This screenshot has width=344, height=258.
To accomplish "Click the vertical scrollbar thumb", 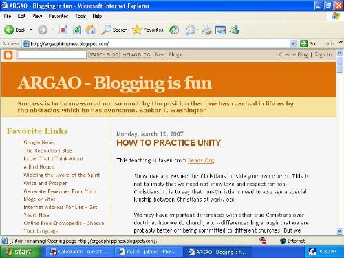I will click(340, 65).
